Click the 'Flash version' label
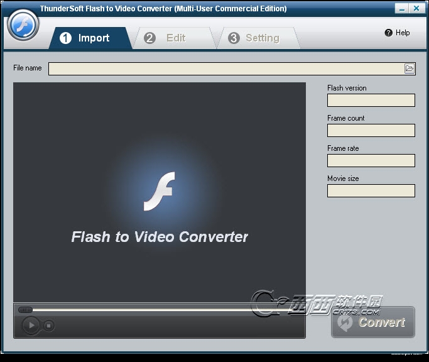The height and width of the screenshot is (362, 429). click(x=347, y=88)
